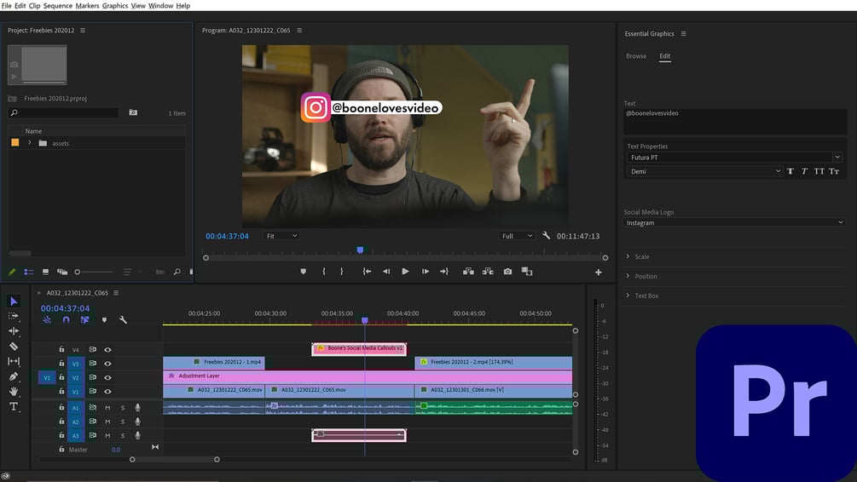857x482 pixels.
Task: Click the Extract button in Program monitor
Action: click(x=488, y=272)
